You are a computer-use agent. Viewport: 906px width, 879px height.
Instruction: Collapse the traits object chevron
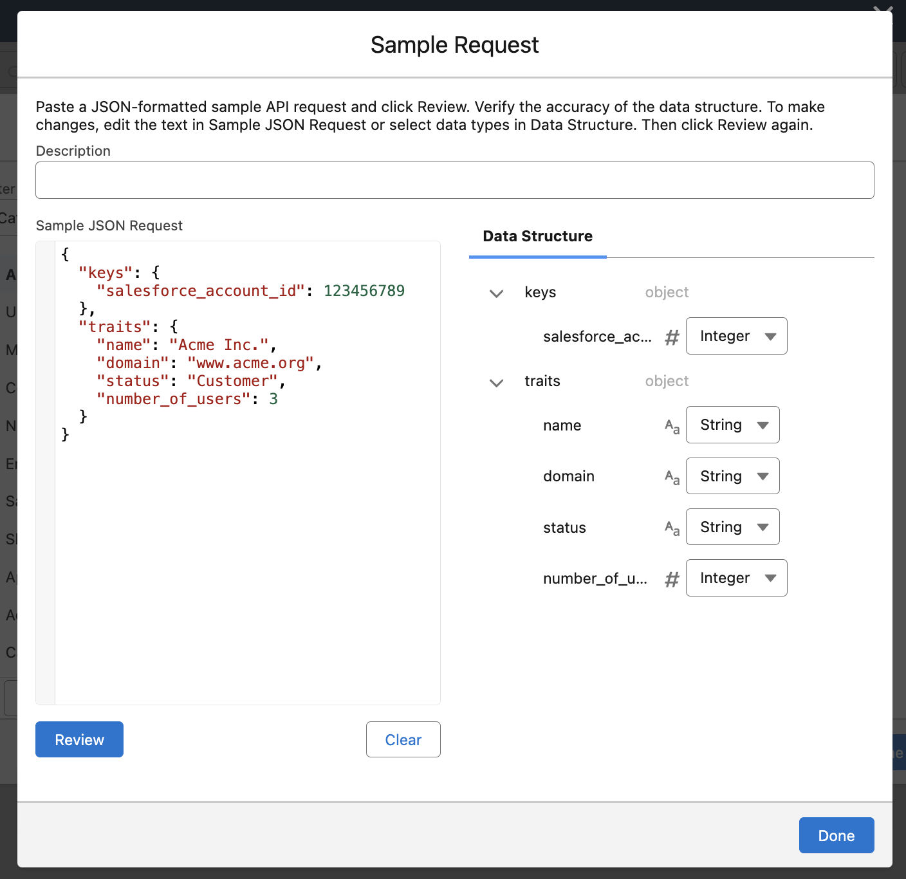[496, 382]
